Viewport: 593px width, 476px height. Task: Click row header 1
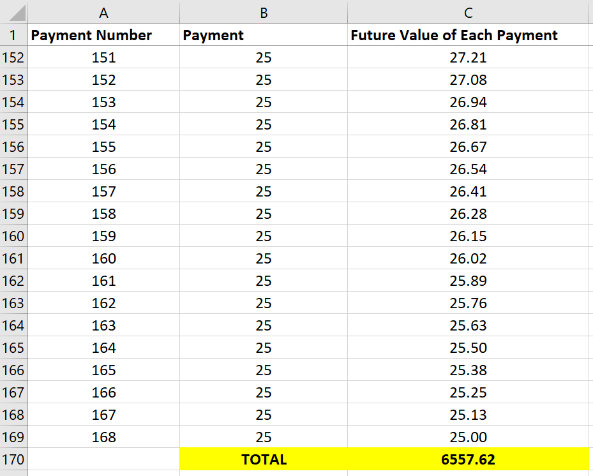coord(13,35)
